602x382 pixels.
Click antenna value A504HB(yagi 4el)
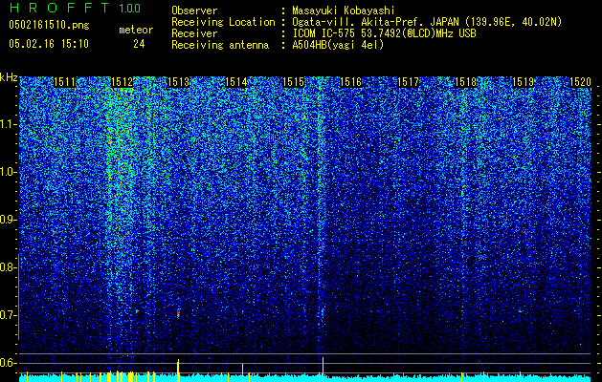coord(338,45)
